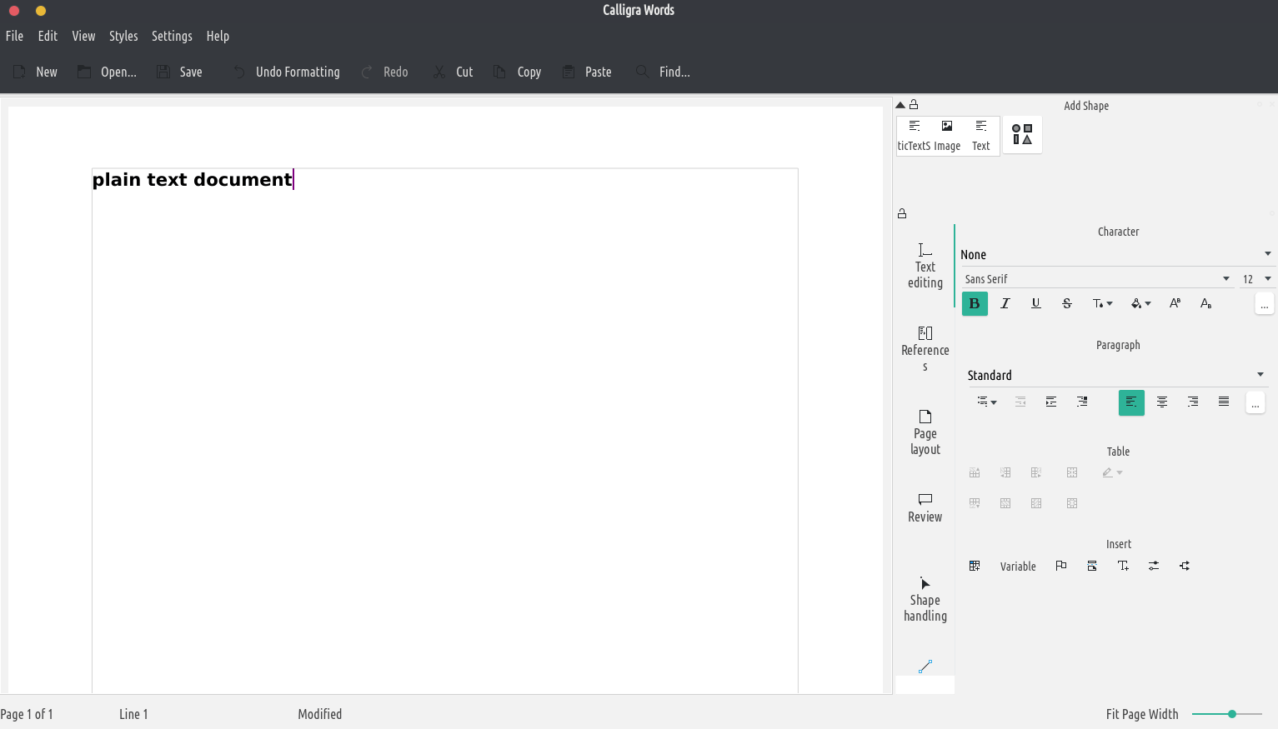
Task: Click the insert table icon
Action: click(975, 566)
